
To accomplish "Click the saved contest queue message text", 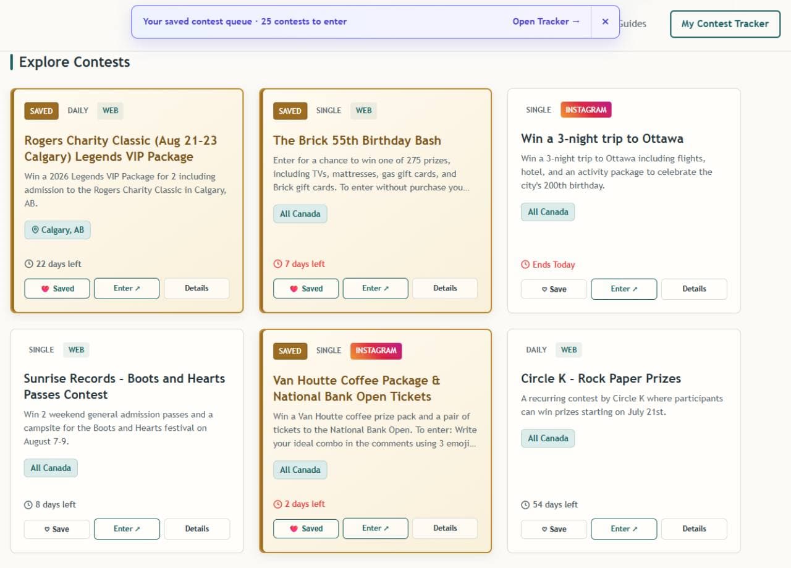I will tap(245, 22).
